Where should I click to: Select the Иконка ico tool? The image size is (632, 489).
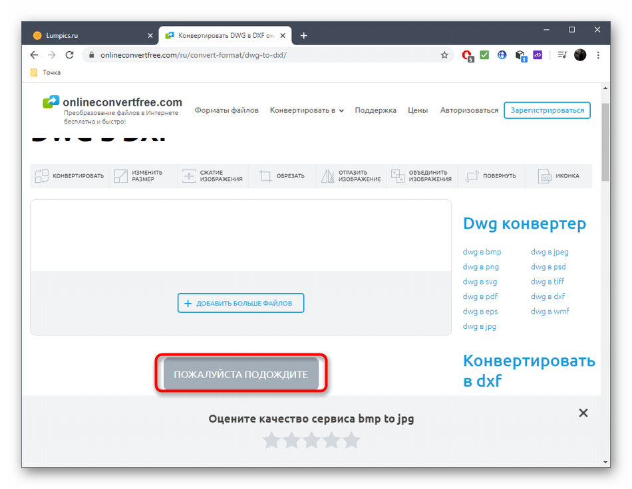click(558, 176)
